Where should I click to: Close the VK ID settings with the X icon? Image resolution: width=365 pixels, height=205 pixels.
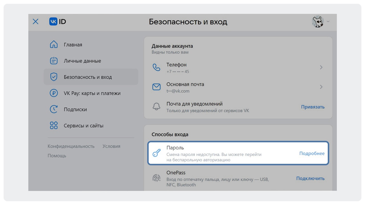[35, 22]
